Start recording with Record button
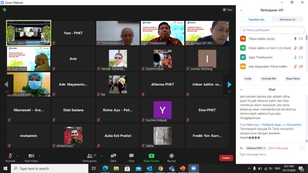The height and width of the screenshot is (173, 308). coord(171,157)
